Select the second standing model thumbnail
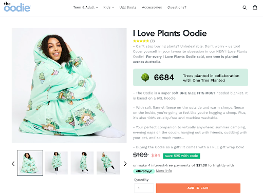 pyautogui.click(x=56, y=163)
